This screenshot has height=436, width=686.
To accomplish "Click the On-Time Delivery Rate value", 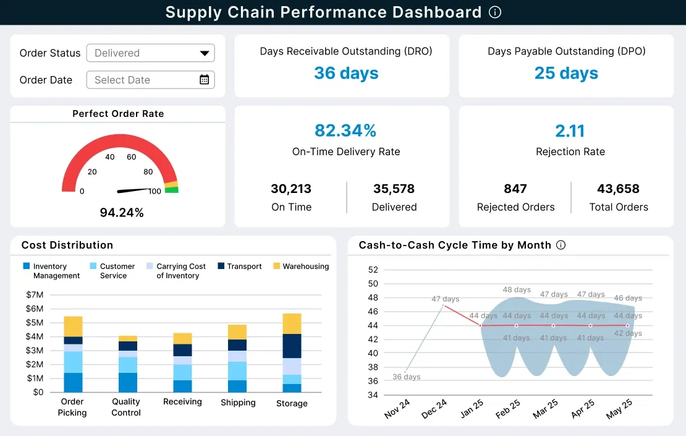I will coord(345,130).
